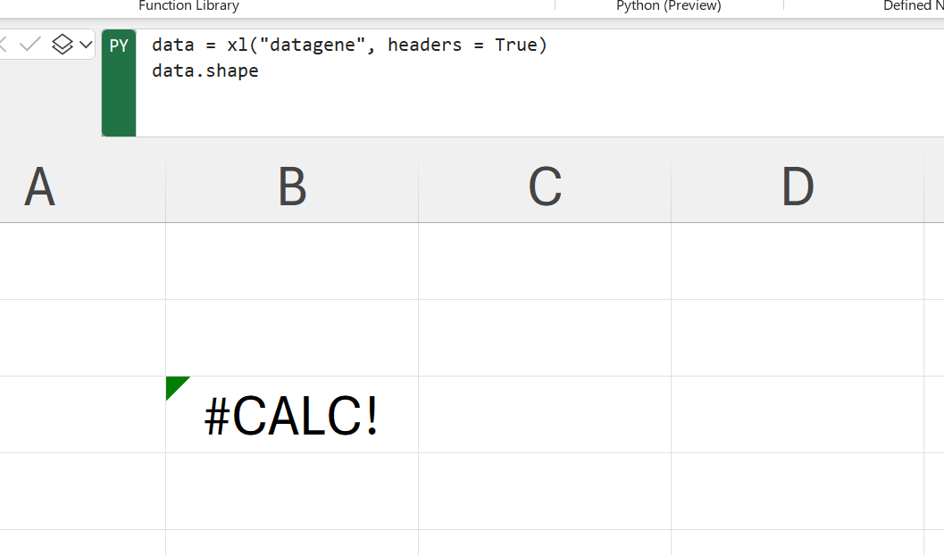Select column B header

pyautogui.click(x=292, y=186)
